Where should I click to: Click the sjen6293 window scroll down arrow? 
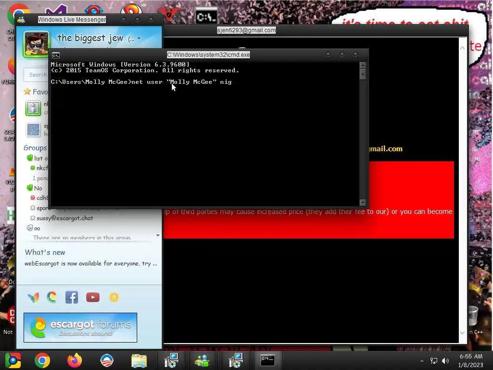pyautogui.click(x=463, y=332)
